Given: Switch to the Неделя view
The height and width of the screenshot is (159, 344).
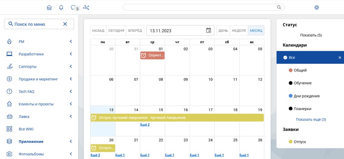Looking at the screenshot, I should [239, 31].
